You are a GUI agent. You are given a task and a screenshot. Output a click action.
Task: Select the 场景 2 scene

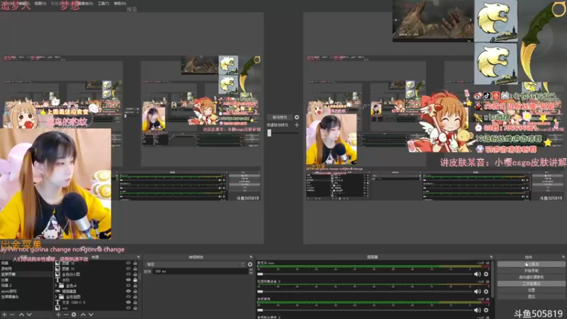(x=26, y=286)
